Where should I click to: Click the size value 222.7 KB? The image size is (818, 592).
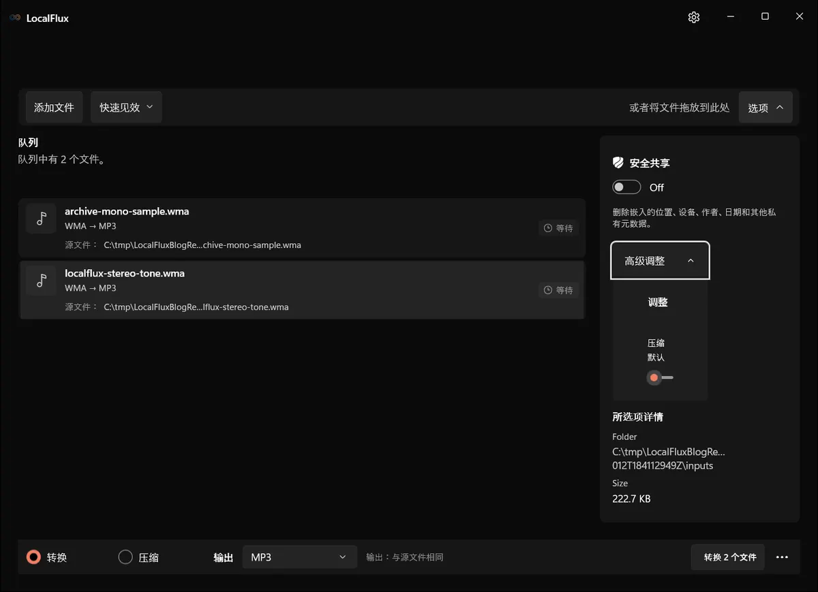(631, 499)
